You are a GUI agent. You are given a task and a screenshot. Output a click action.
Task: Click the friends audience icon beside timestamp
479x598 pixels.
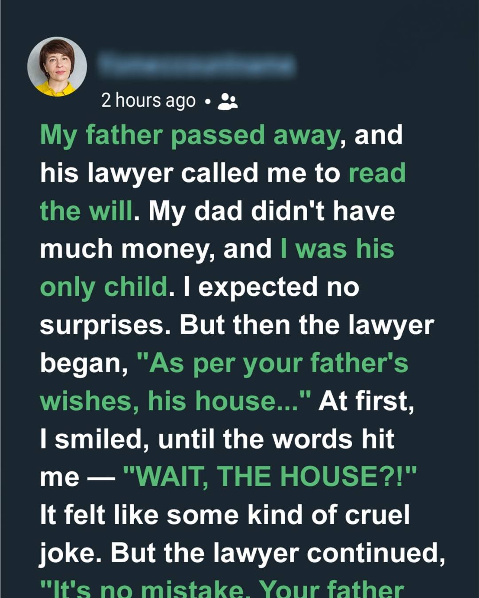[228, 101]
